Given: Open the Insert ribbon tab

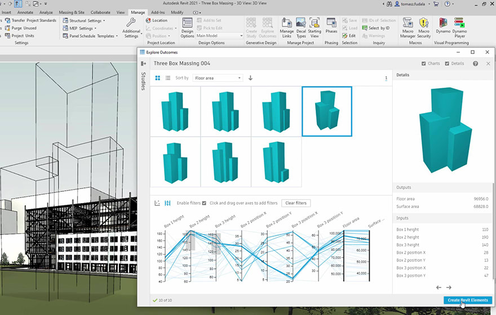Looking at the screenshot, I should pos(6,12).
